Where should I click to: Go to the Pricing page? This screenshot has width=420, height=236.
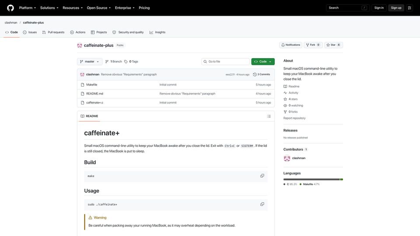point(144,8)
